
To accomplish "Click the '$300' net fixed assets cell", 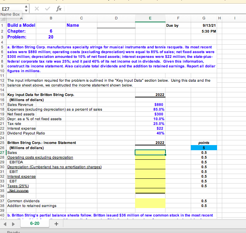I will point(150,114).
